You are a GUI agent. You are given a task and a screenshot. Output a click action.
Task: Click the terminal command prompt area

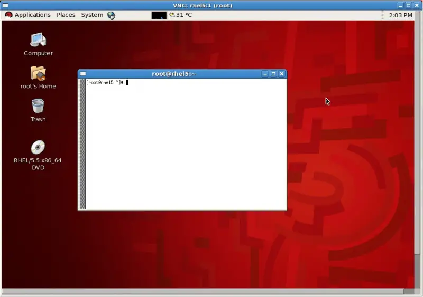[x=185, y=142]
